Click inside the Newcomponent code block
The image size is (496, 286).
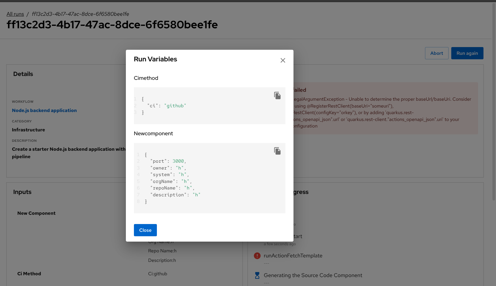coord(233,178)
